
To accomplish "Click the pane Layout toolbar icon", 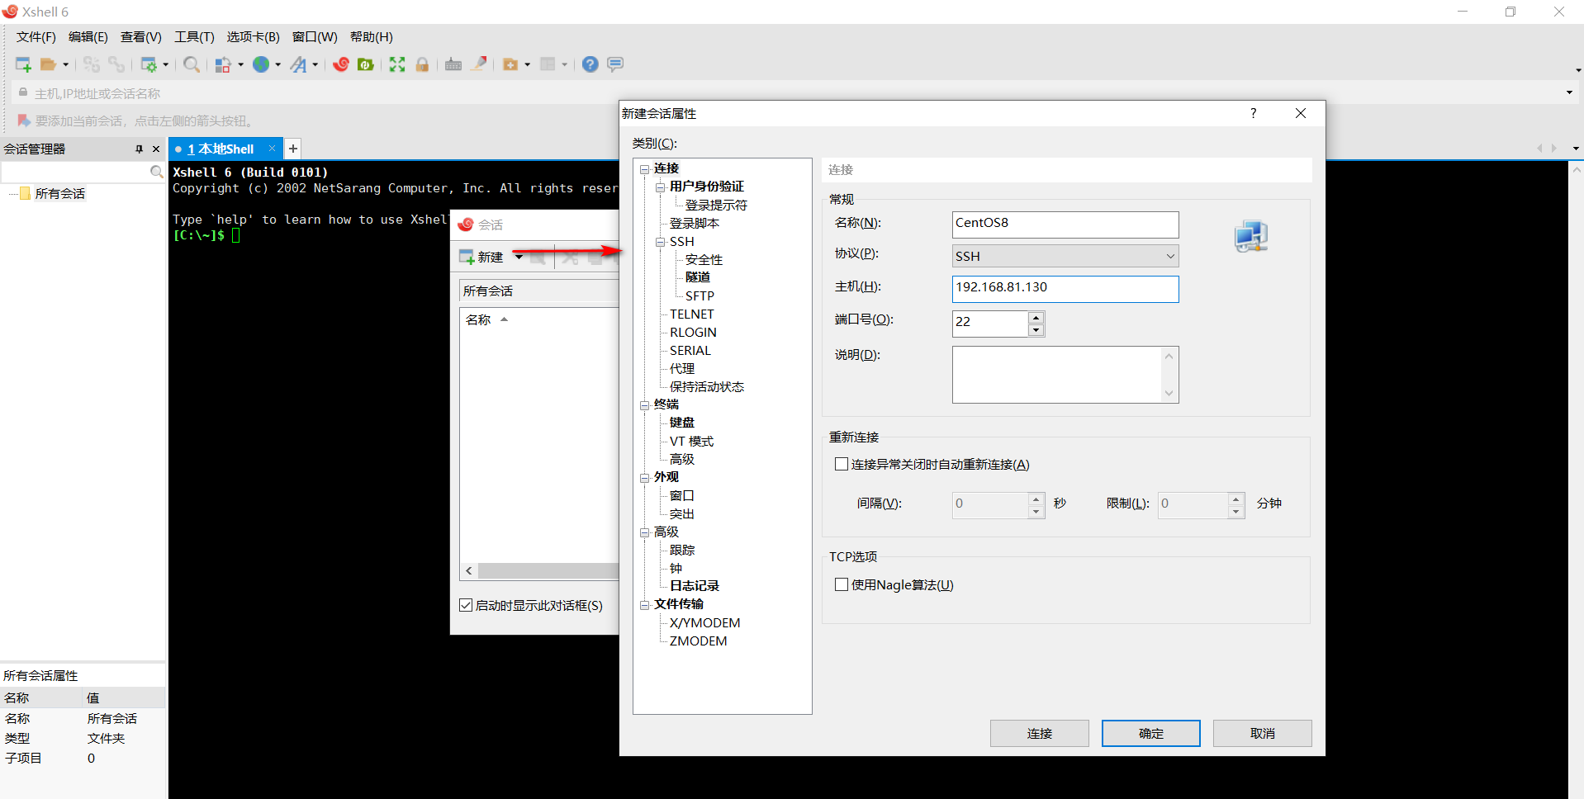I will (x=548, y=64).
